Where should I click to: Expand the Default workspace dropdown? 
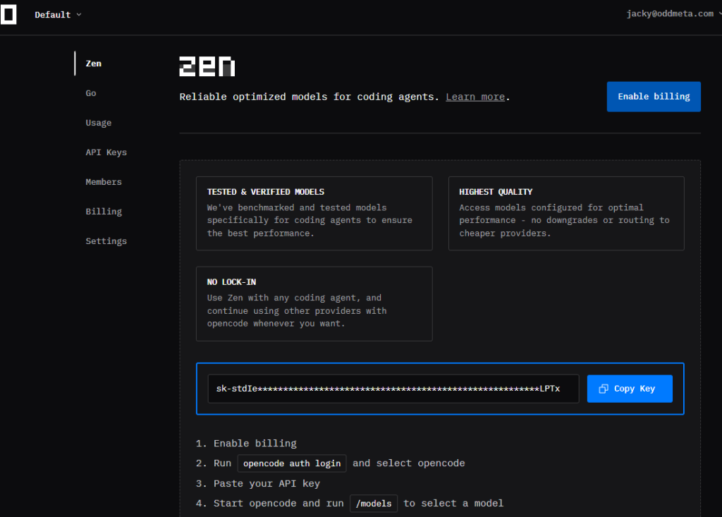[x=58, y=15]
